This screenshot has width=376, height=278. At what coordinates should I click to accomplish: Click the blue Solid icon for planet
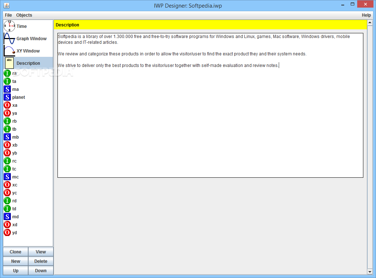pyautogui.click(x=7, y=97)
